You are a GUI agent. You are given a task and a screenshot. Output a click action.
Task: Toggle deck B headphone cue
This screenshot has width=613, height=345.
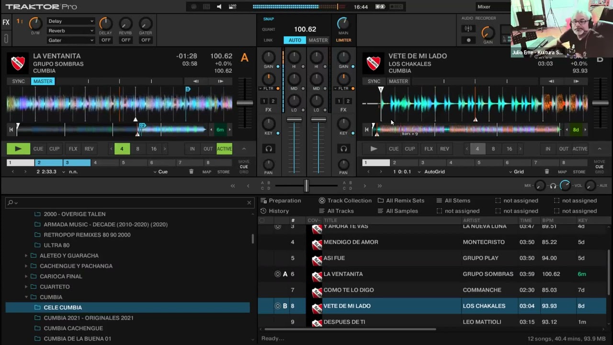point(343,149)
